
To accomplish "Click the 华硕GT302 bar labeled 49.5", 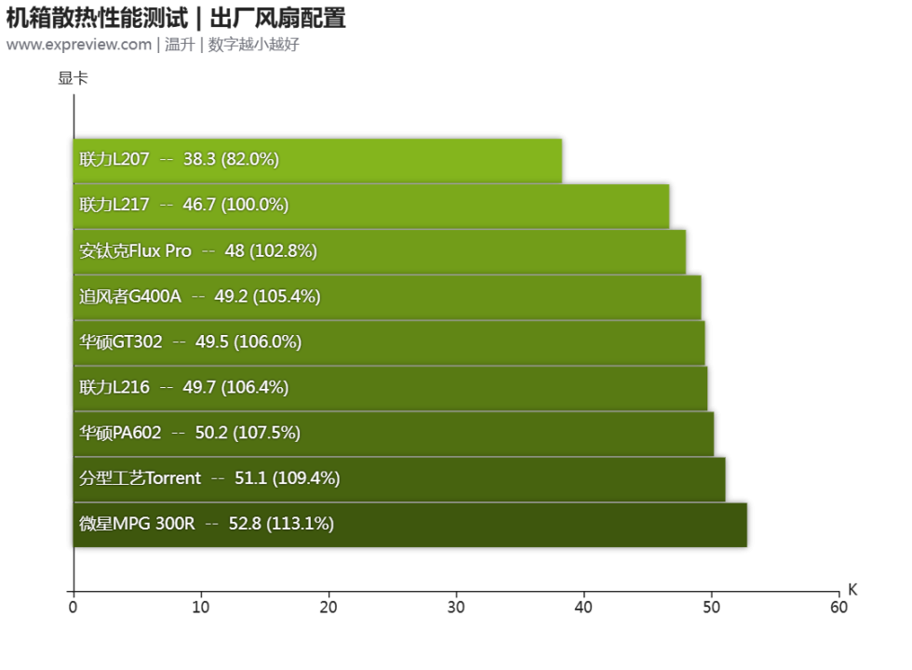I will [x=388, y=342].
